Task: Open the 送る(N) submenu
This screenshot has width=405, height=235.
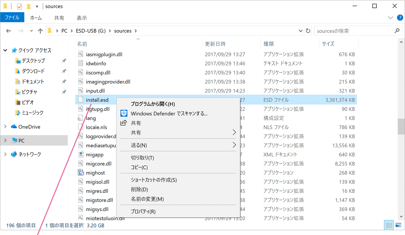Action: [178, 145]
